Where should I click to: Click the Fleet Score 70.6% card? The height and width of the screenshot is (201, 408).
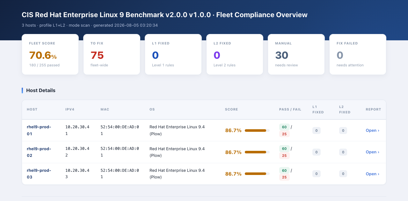[x=50, y=54]
